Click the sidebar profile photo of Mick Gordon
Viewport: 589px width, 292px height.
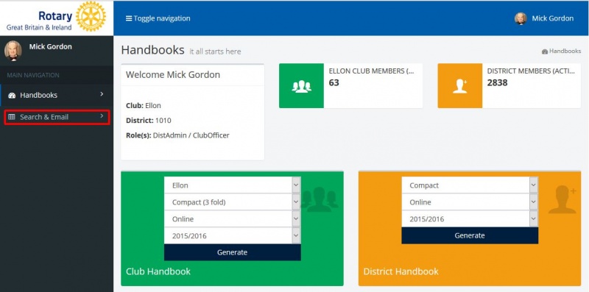coord(13,51)
